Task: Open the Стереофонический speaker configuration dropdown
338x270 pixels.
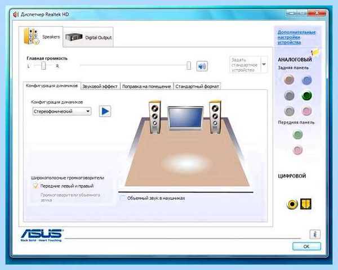Action: [x=62, y=111]
